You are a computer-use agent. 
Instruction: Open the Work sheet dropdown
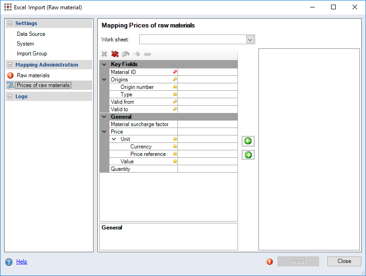point(250,40)
